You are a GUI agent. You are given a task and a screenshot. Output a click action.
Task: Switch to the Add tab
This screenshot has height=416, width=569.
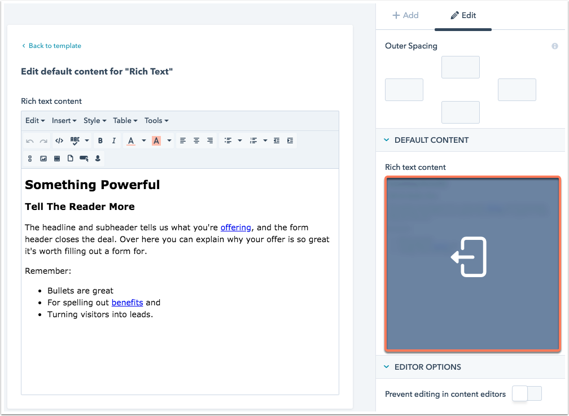406,15
